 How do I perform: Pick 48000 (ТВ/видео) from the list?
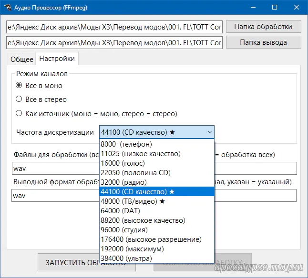coord(157,201)
